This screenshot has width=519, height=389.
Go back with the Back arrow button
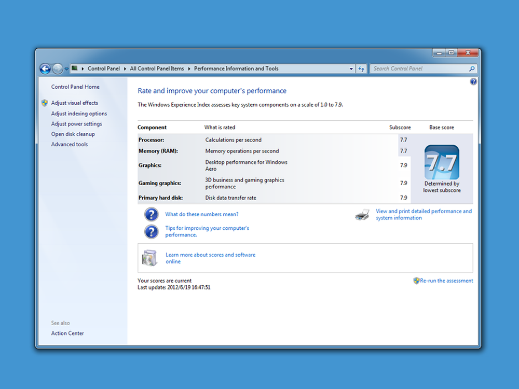pos(45,69)
